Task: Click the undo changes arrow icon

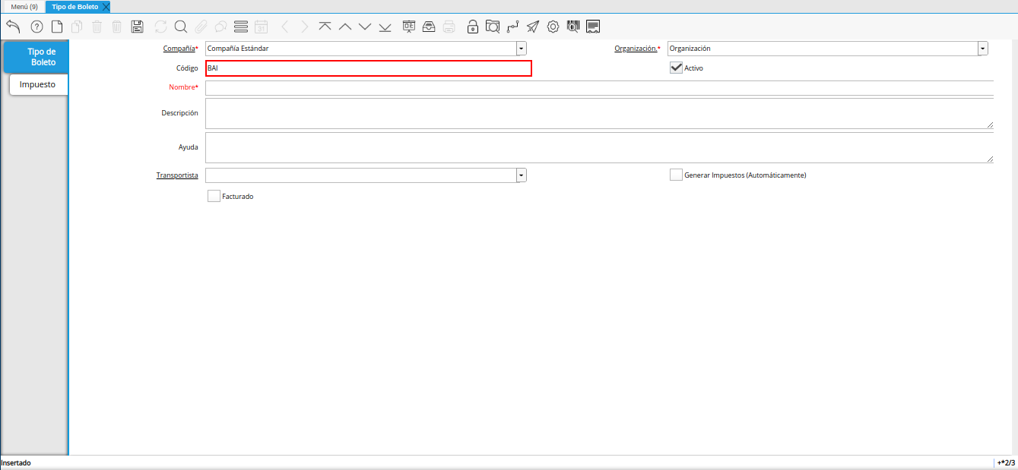Action: point(13,27)
